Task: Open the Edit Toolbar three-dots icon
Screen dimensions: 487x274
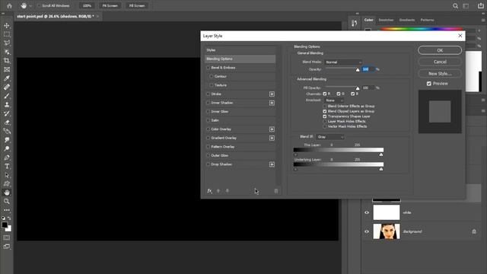Action: (x=7, y=210)
